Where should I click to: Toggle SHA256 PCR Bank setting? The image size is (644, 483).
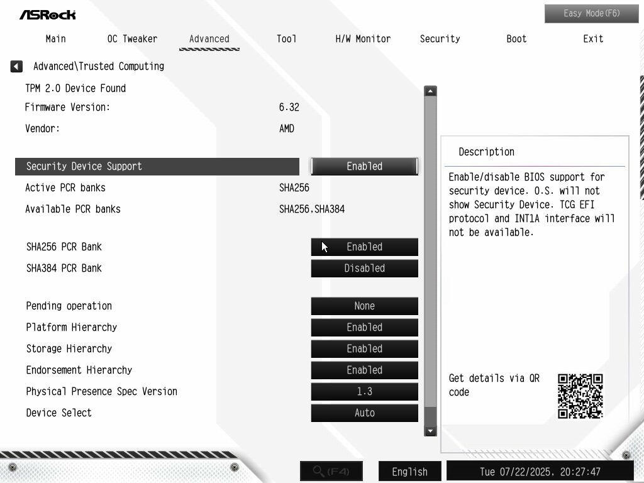point(364,247)
